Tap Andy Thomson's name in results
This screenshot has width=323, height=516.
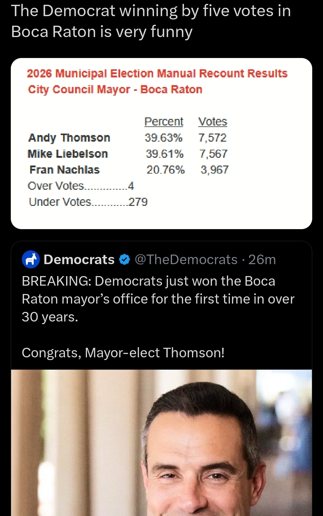(x=69, y=138)
